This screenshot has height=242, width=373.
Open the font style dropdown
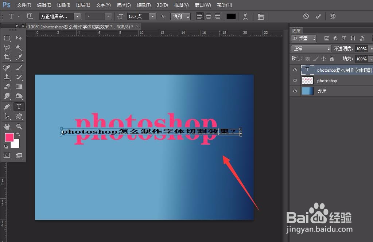click(108, 16)
